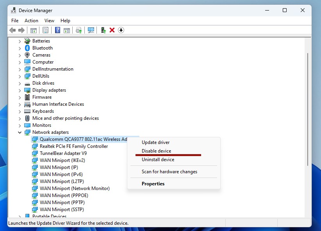Screen dimensions: 321x231
Task: Open Properties from the context menu
Action: tap(153, 183)
